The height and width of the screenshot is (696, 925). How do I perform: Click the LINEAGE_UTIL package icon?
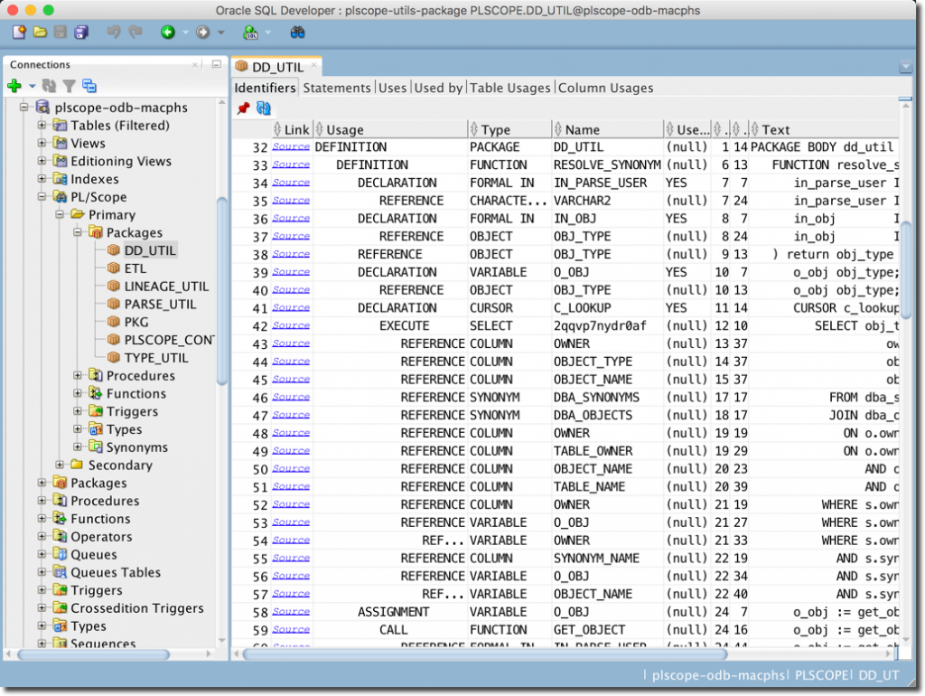coord(114,287)
